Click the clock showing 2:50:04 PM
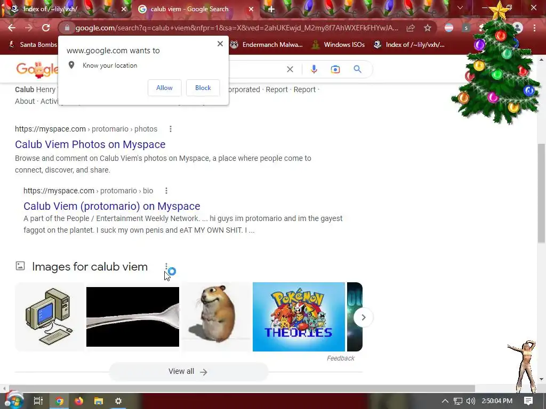Screen dimensions: 546x409 pos(497,401)
